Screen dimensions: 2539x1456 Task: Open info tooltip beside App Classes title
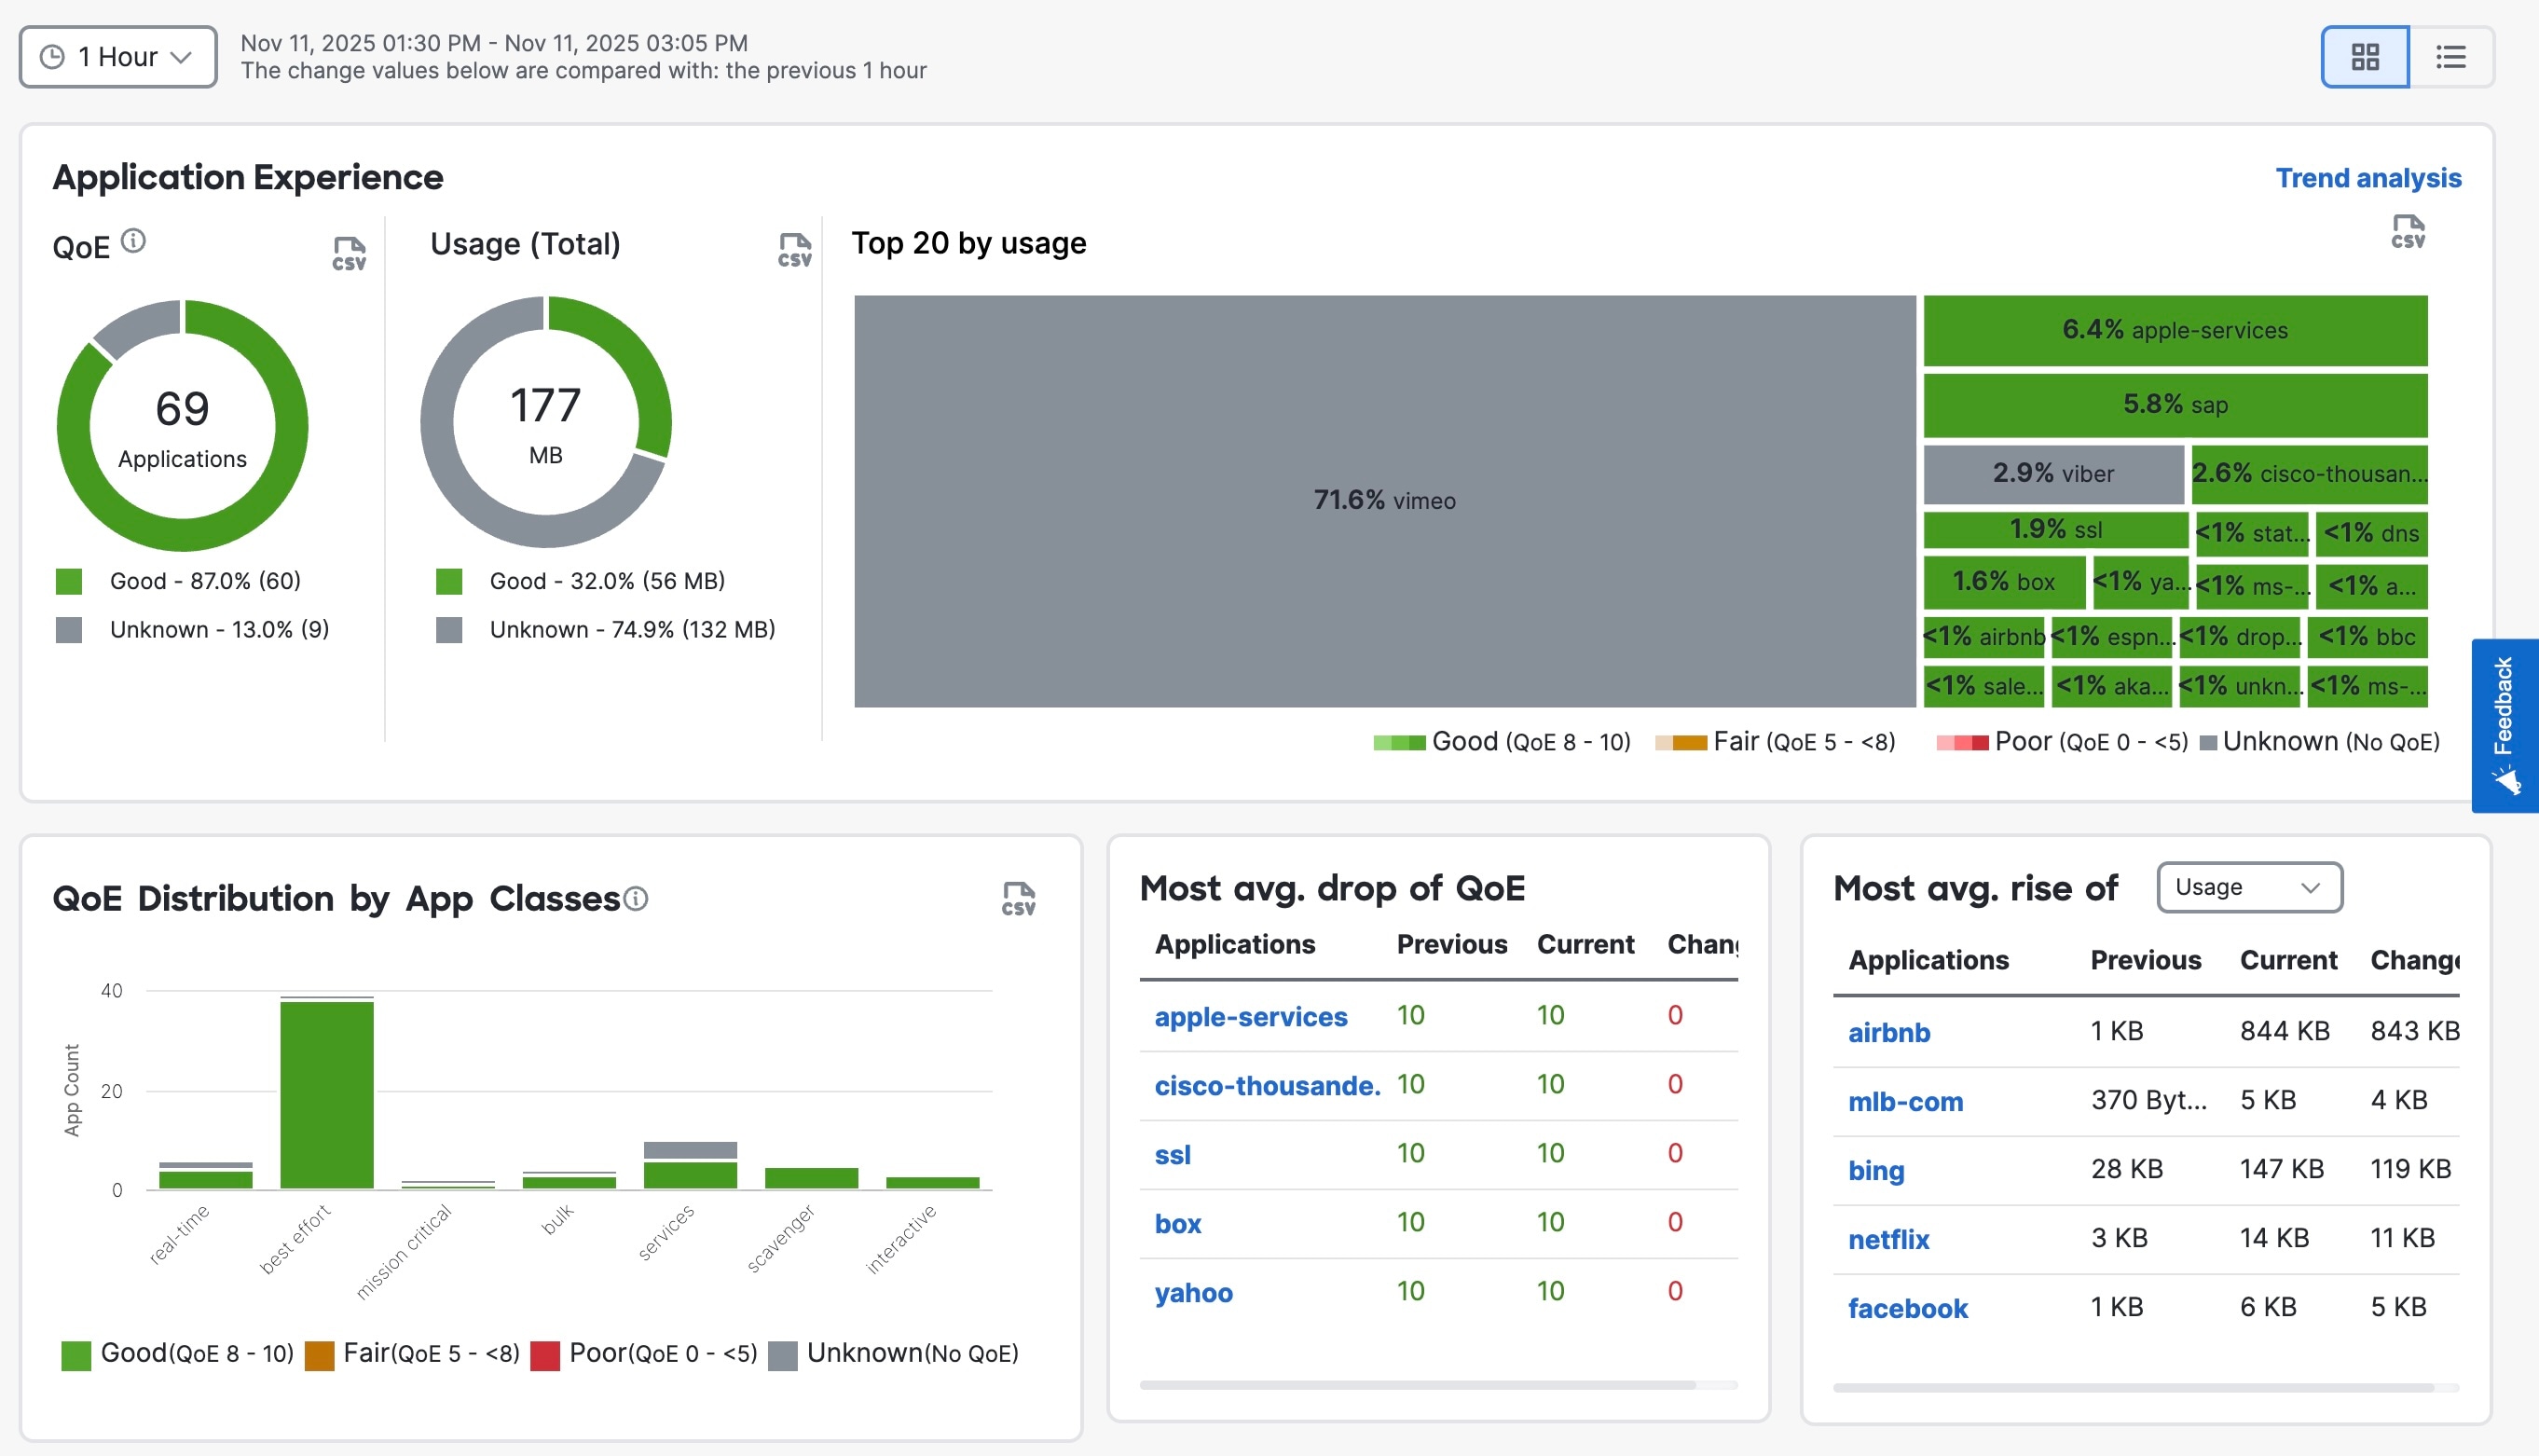[x=636, y=899]
